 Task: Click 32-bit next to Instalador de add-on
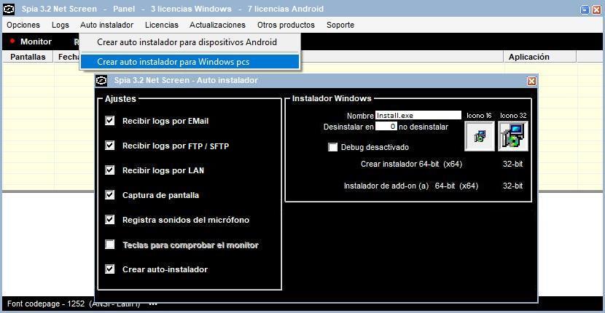coord(512,186)
